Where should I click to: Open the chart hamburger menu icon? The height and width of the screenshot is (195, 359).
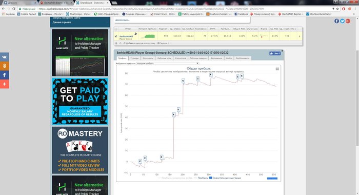[277, 69]
